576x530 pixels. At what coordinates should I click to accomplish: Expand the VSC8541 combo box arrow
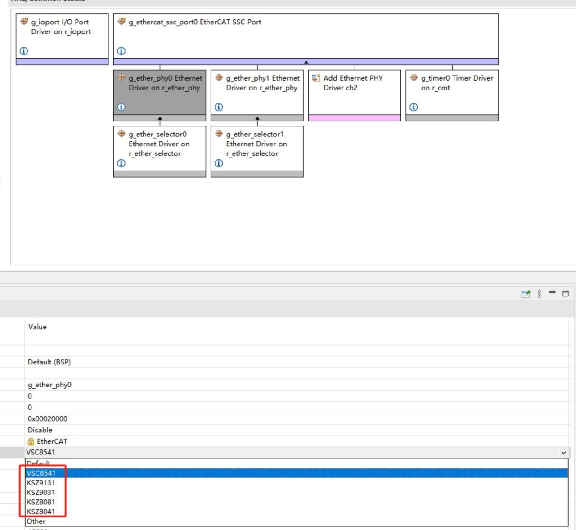point(563,453)
